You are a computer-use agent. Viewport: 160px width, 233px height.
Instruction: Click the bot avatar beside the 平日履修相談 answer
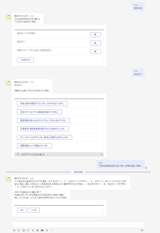tap(8, 179)
